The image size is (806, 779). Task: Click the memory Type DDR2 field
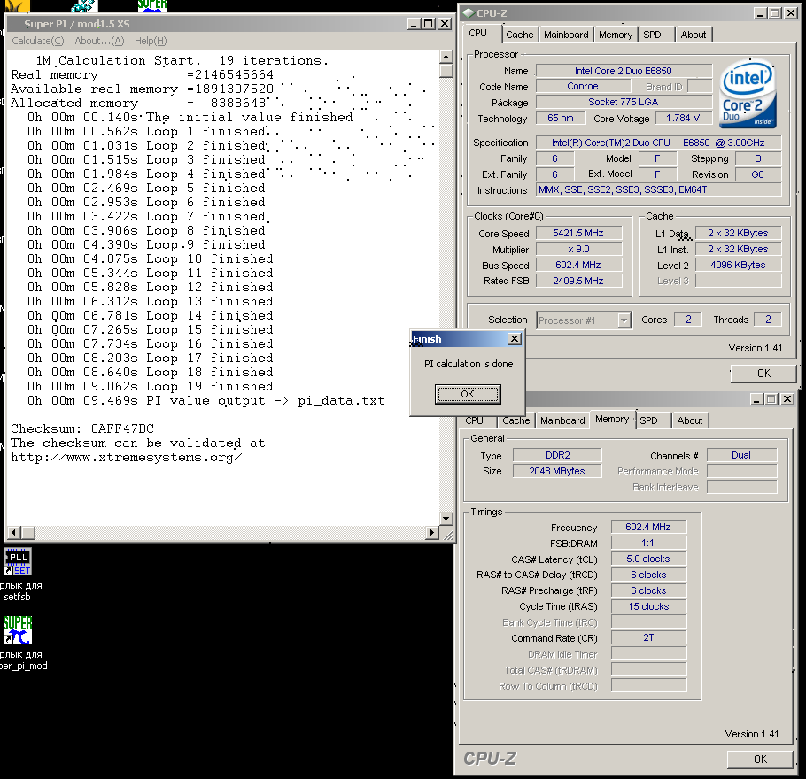pyautogui.click(x=557, y=455)
